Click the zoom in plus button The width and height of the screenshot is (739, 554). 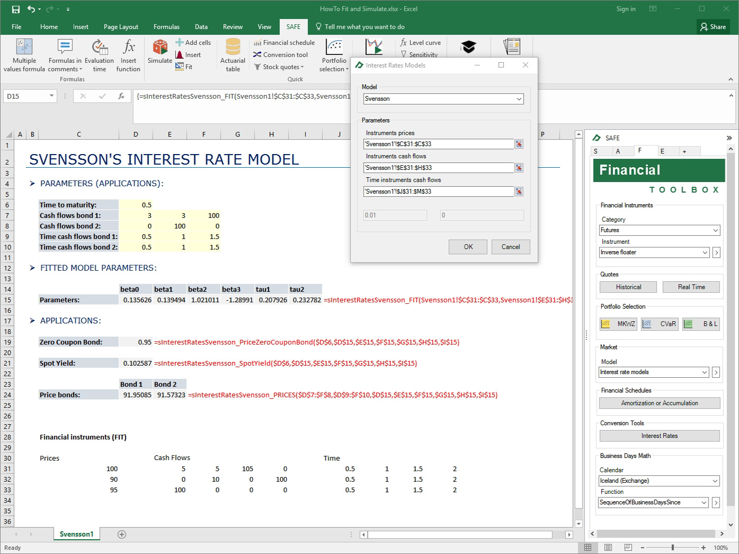(704, 548)
